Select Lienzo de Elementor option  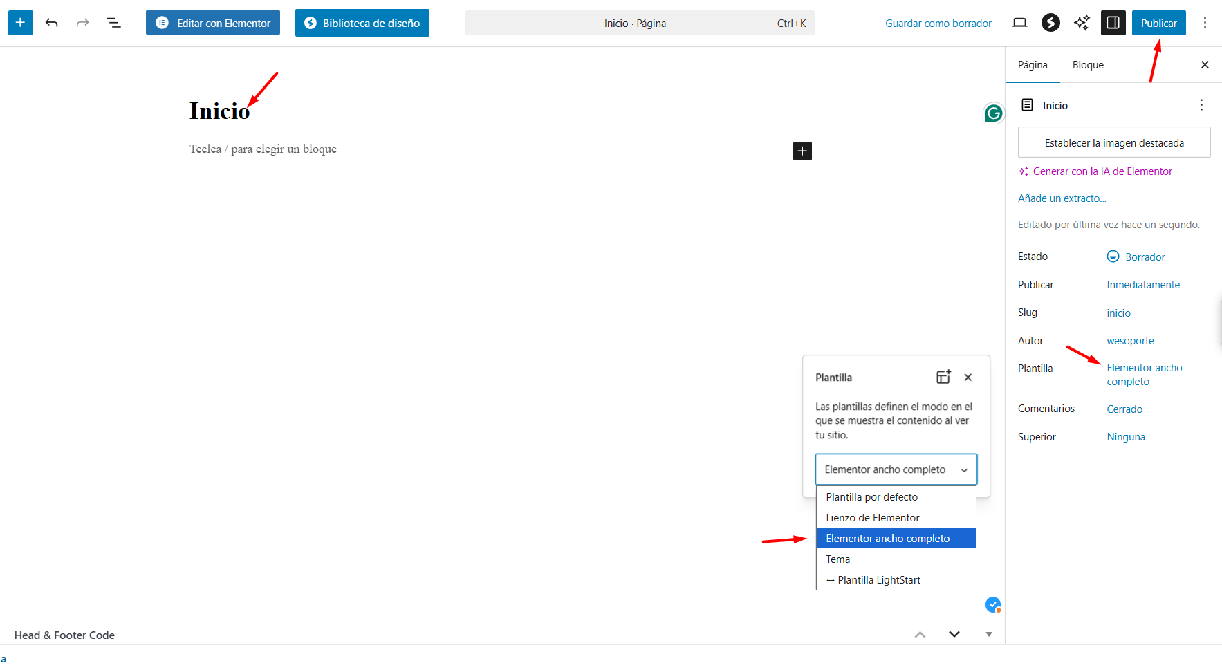coord(896,518)
